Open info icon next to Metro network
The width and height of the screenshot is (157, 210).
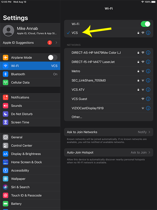pos(148,71)
